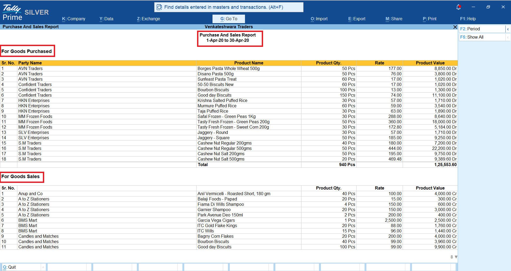The height and width of the screenshot is (271, 511).
Task: Open the M: Share menu
Action: click(394, 19)
